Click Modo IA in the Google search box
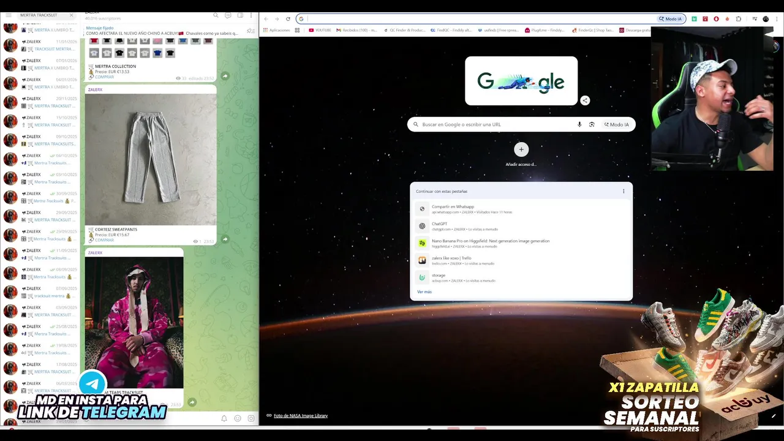The width and height of the screenshot is (784, 441). click(616, 124)
